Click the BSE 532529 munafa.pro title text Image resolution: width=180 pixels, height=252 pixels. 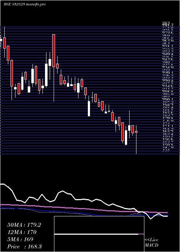pyautogui.click(x=24, y=4)
